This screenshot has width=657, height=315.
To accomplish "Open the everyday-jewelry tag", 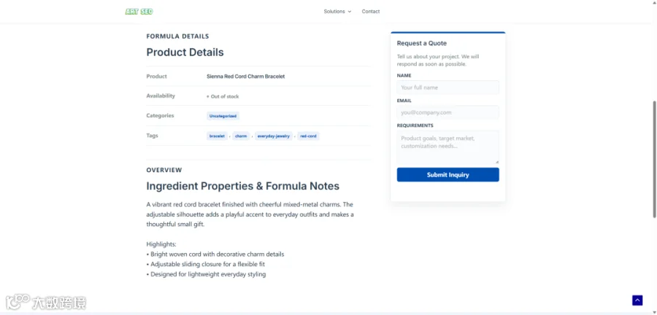I will coord(274,136).
